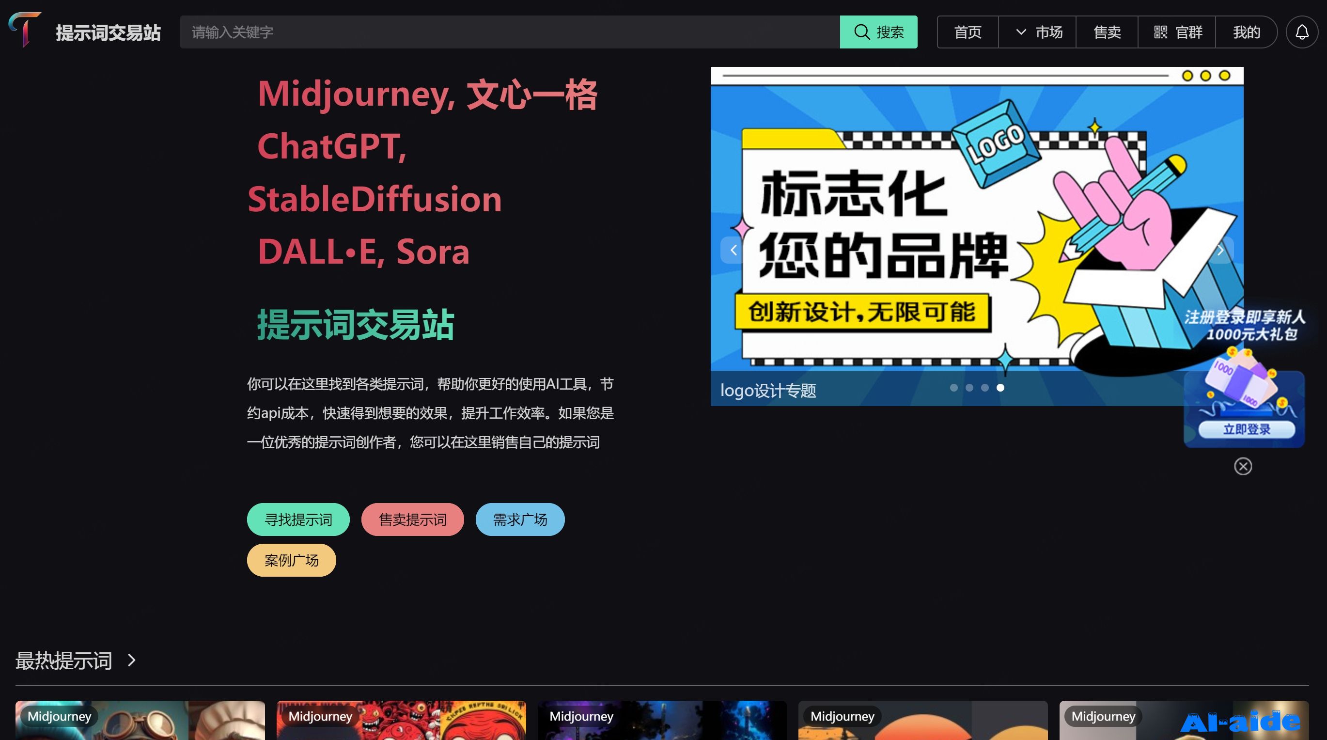
Task: Open the notification bell icon
Action: [1302, 32]
